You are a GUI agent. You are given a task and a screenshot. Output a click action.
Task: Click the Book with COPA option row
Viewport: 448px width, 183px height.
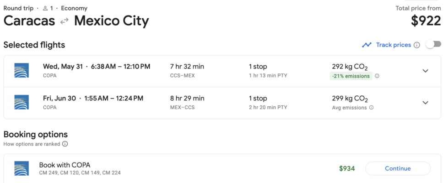pyautogui.click(x=222, y=168)
